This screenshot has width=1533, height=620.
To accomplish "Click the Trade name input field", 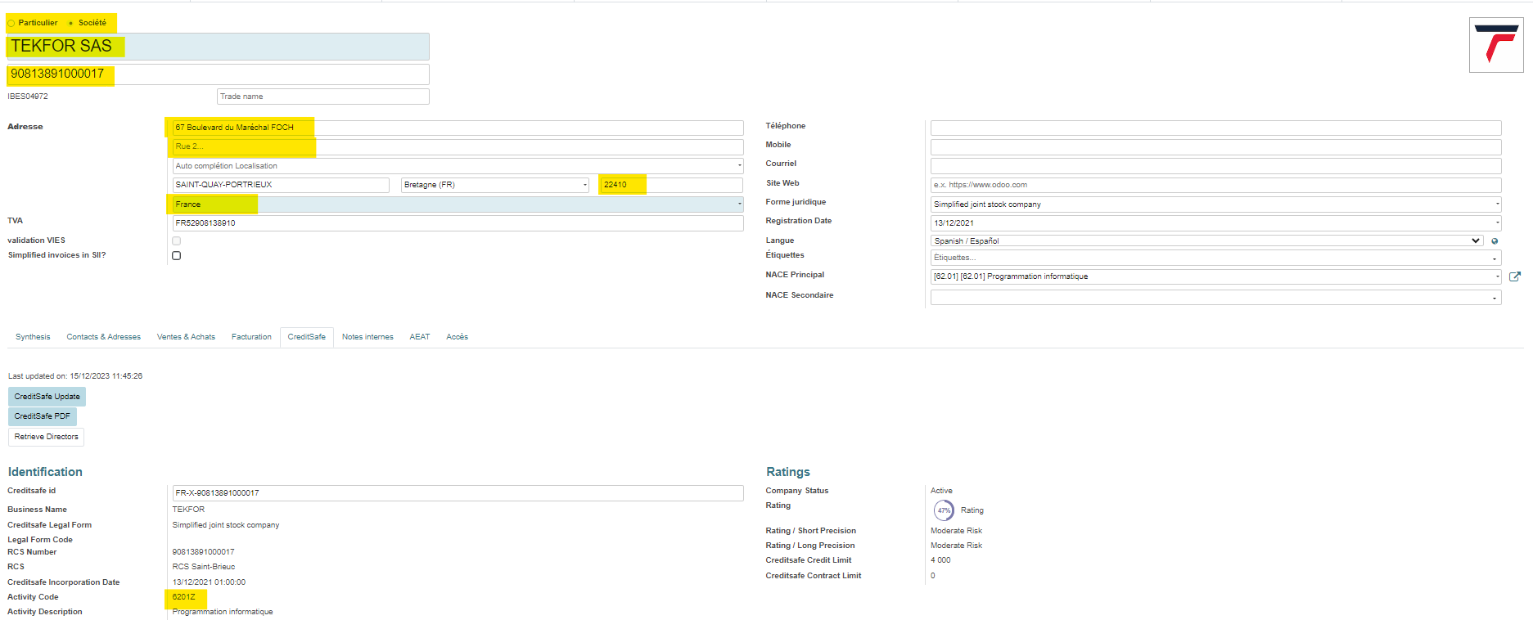I will pyautogui.click(x=322, y=97).
